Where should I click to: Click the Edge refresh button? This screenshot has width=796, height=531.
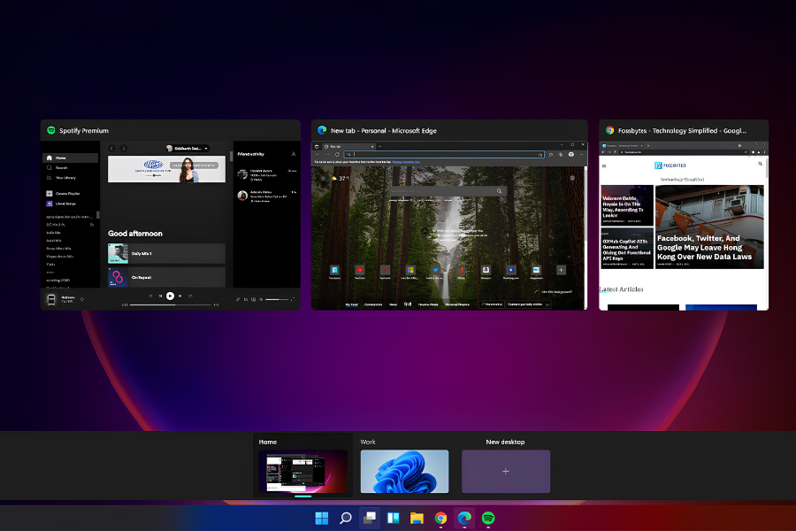pyautogui.click(x=337, y=155)
